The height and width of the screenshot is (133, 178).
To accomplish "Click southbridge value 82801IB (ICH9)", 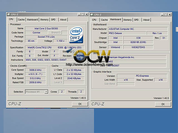I will 138,42.
